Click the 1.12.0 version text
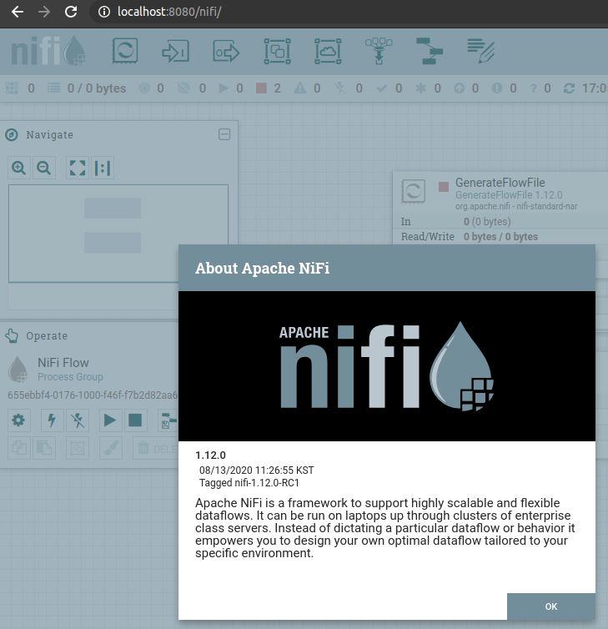Viewport: 608px width, 629px height. [210, 455]
